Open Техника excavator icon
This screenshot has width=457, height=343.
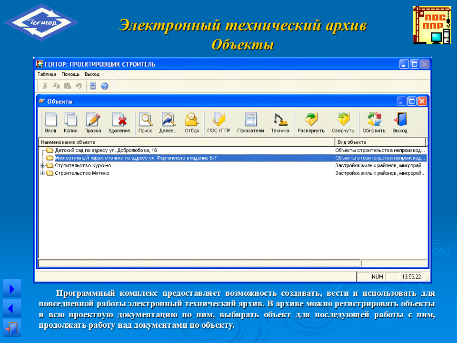[x=280, y=122]
